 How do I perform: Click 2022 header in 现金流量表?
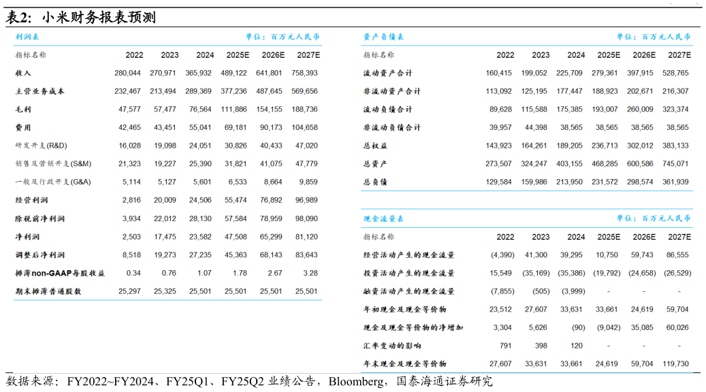[505, 237]
